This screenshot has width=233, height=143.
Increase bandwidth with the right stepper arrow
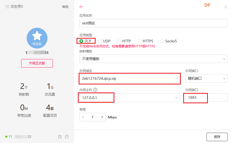(x=102, y=117)
